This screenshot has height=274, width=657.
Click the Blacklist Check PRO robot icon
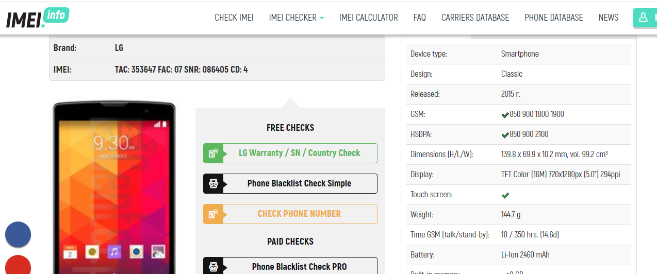pos(213,266)
